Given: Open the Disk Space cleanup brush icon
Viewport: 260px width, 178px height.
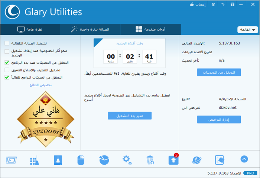Looking at the screenshot, I should (58, 160).
